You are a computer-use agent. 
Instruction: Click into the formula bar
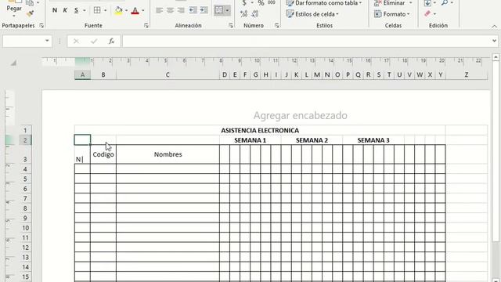[x=307, y=41]
